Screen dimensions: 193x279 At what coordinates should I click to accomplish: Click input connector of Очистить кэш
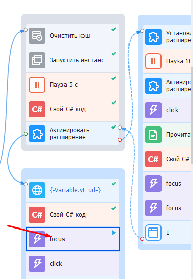click(x=26, y=30)
